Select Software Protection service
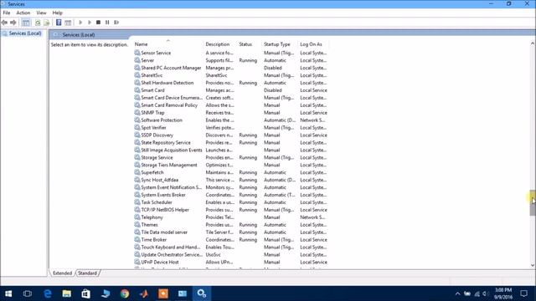 (x=162, y=120)
